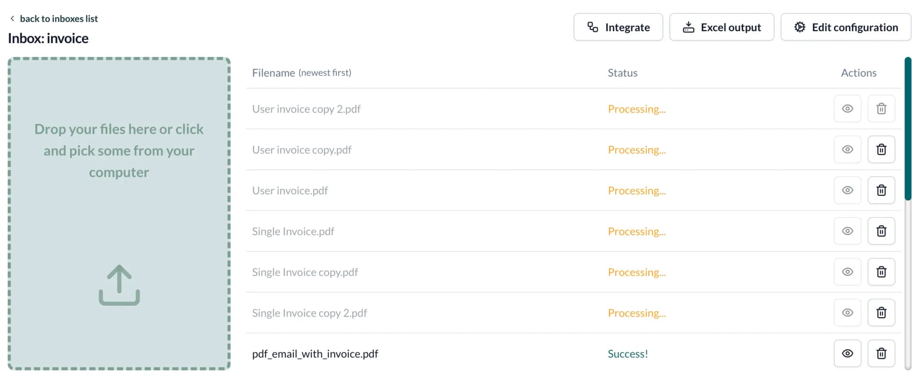
Task: Open the eye preview for pdf_email_with_invoice.pdf
Action: click(x=847, y=353)
